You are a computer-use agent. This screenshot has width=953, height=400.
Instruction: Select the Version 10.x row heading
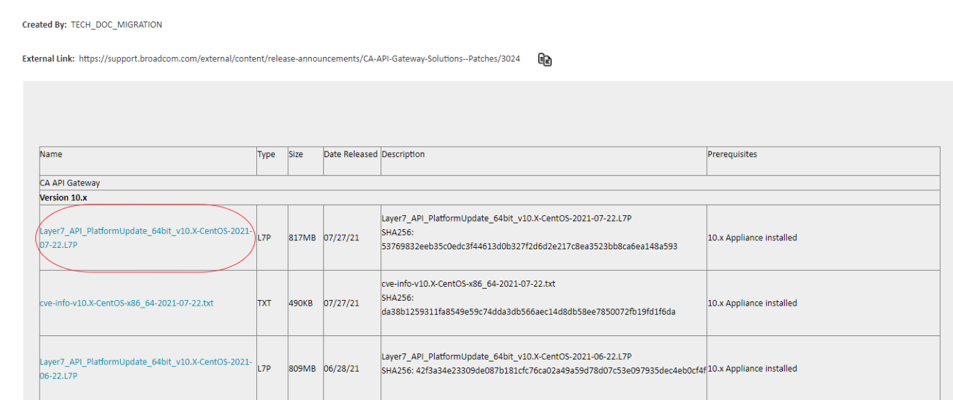tap(64, 197)
